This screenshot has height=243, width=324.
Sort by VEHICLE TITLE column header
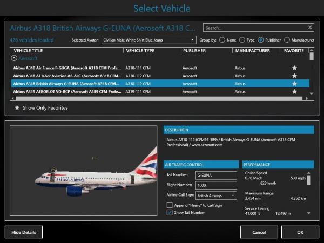coord(28,51)
